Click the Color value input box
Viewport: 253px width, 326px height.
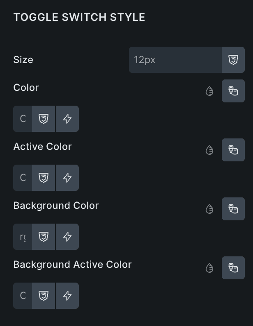pyautogui.click(x=23, y=119)
